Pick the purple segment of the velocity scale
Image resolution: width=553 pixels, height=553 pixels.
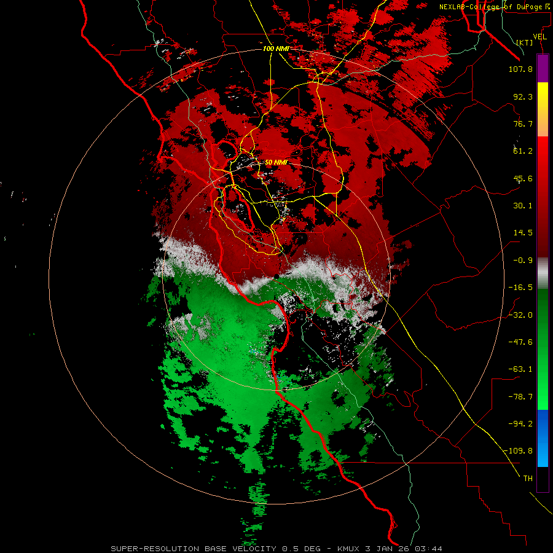pyautogui.click(x=543, y=68)
